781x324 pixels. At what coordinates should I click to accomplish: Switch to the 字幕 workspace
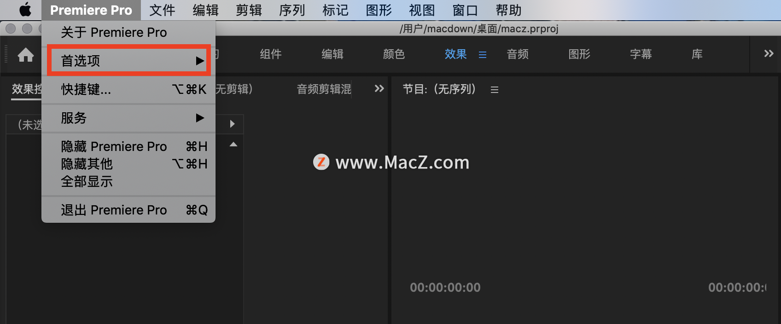[x=641, y=54]
